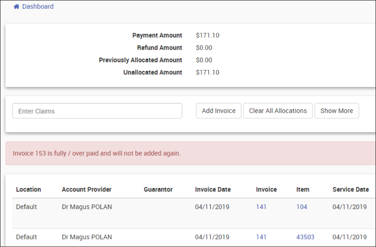Click the Unallocated Amount value $171.10
Screen dimensions: 376x247
(207, 72)
